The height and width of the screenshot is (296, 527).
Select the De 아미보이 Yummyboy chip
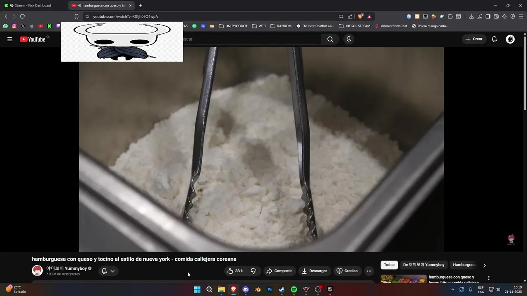click(x=424, y=265)
